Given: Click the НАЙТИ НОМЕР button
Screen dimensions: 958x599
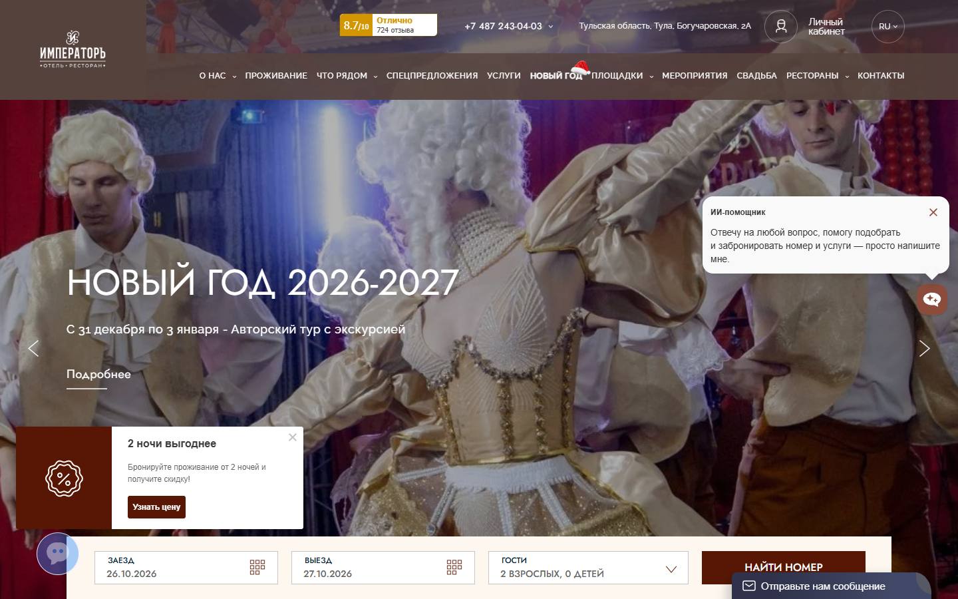Looking at the screenshot, I should [784, 568].
